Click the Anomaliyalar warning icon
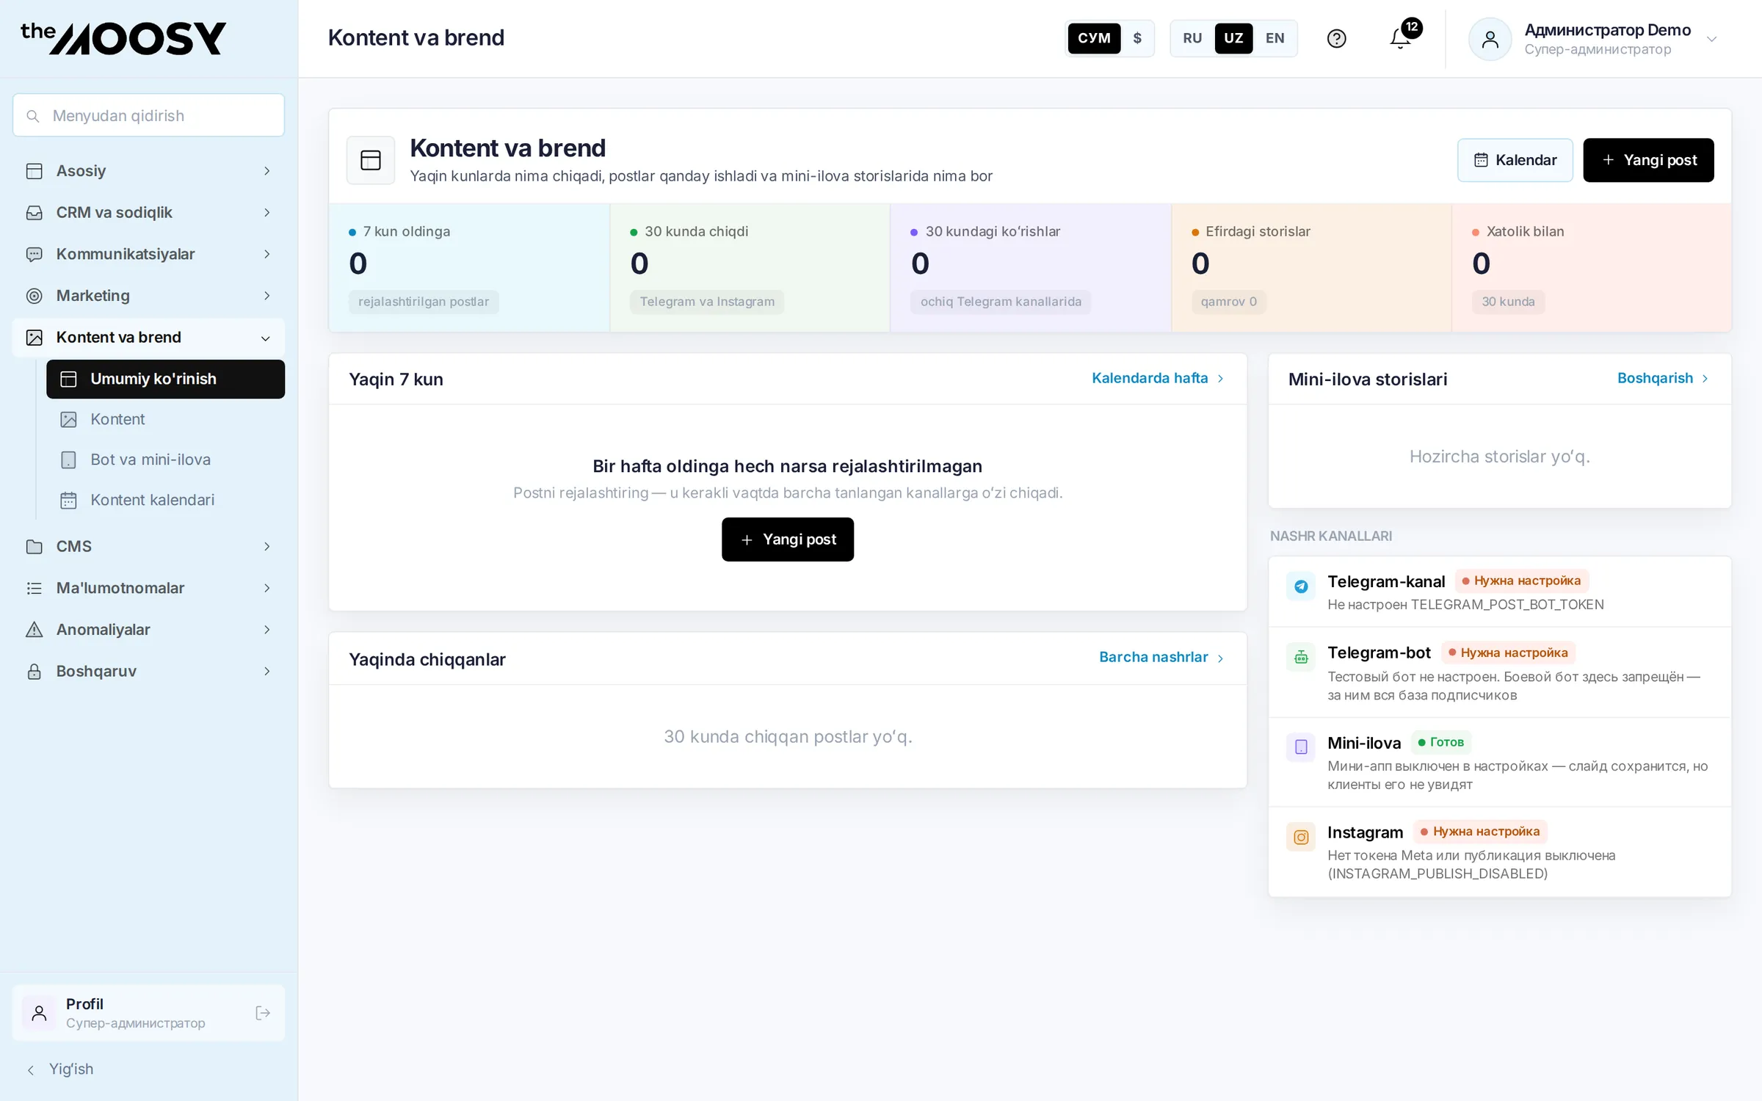 coord(35,630)
